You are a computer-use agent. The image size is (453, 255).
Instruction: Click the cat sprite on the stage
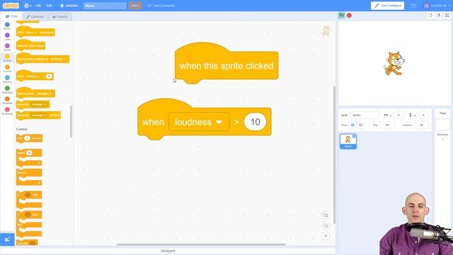394,63
